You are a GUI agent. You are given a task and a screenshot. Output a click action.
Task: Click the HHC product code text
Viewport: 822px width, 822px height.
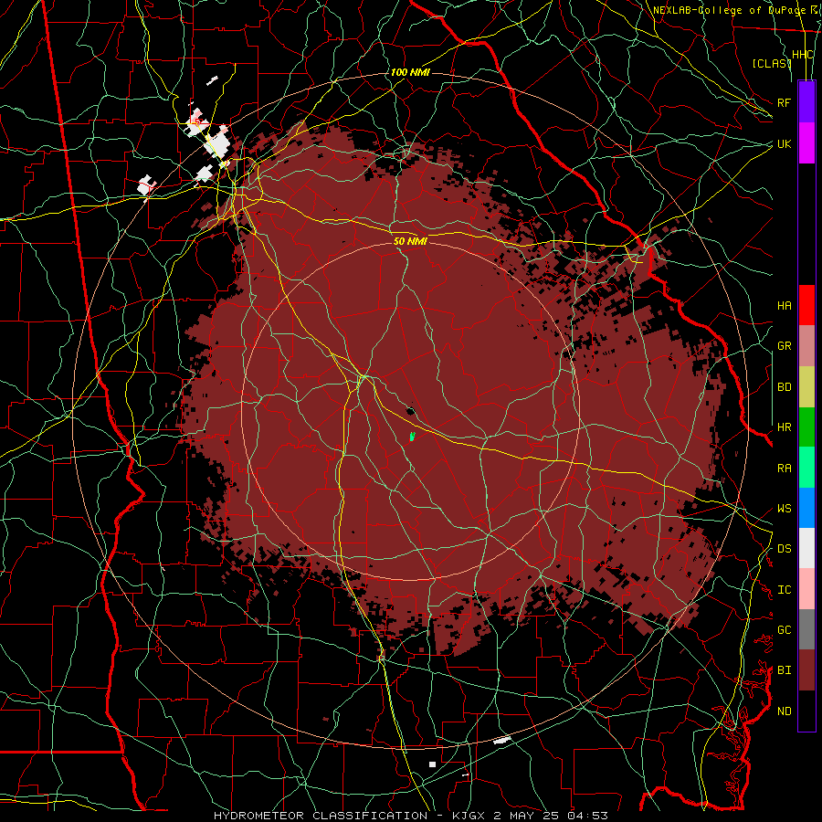[803, 55]
